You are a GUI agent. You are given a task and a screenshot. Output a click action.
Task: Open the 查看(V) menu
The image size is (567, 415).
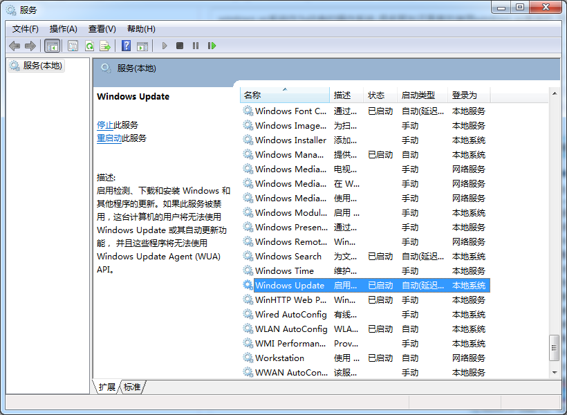click(102, 29)
